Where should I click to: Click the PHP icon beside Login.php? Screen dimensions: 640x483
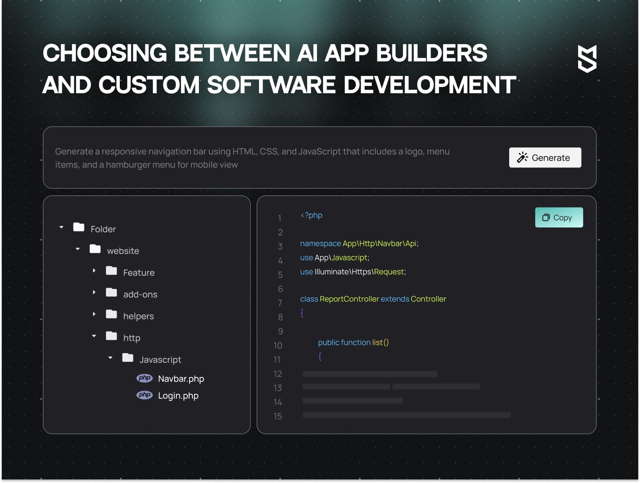[145, 395]
